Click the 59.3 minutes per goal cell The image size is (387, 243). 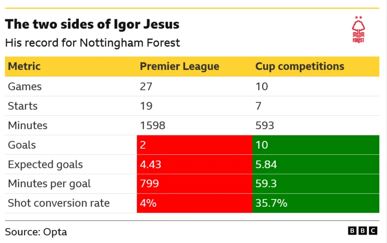315,183
